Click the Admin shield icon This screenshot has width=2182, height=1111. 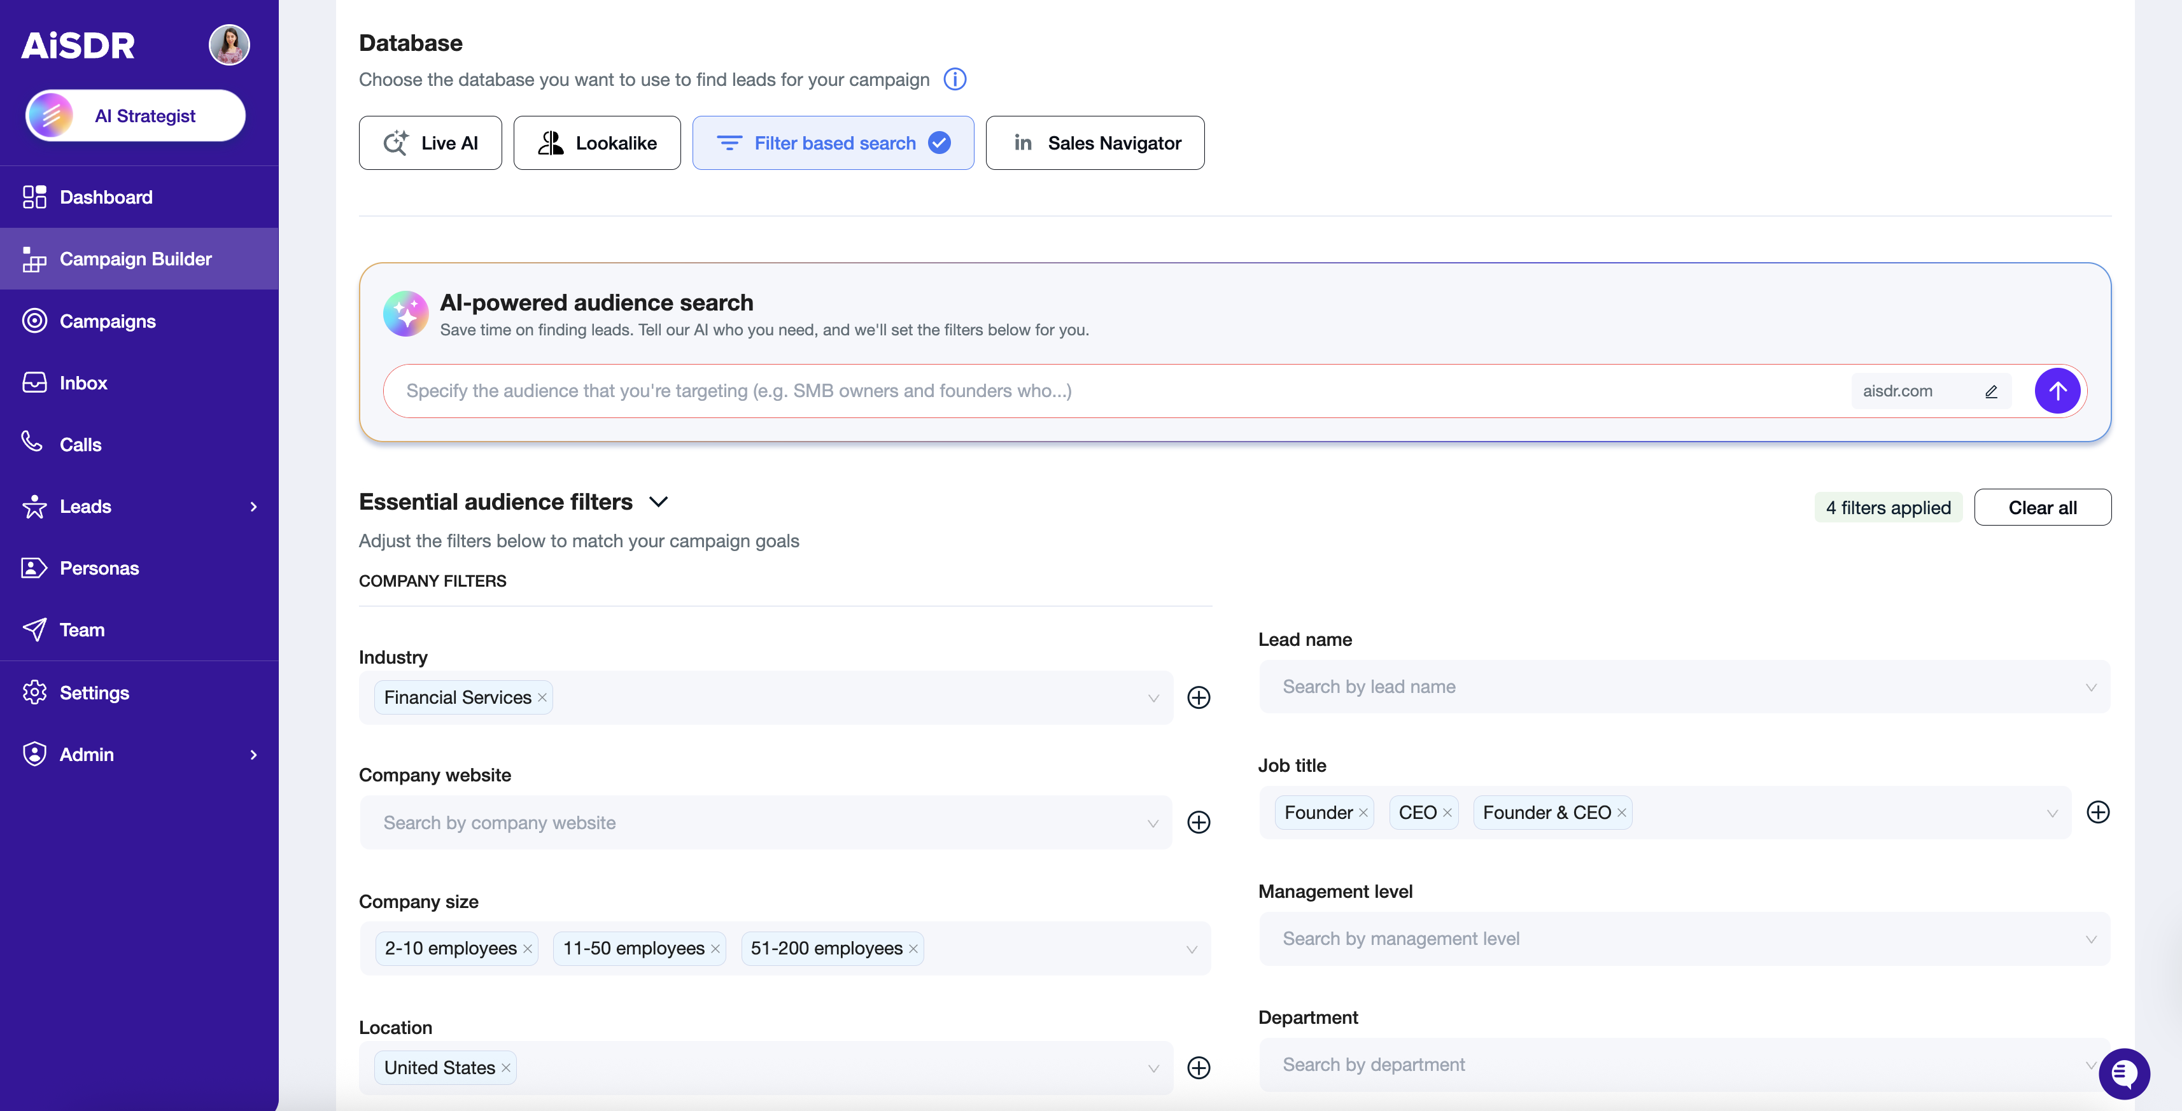pos(35,753)
